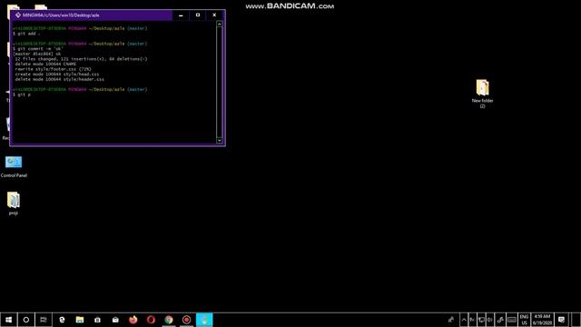581x327 pixels.
Task: Close the MINGW64 terminal window
Action: click(x=214, y=15)
